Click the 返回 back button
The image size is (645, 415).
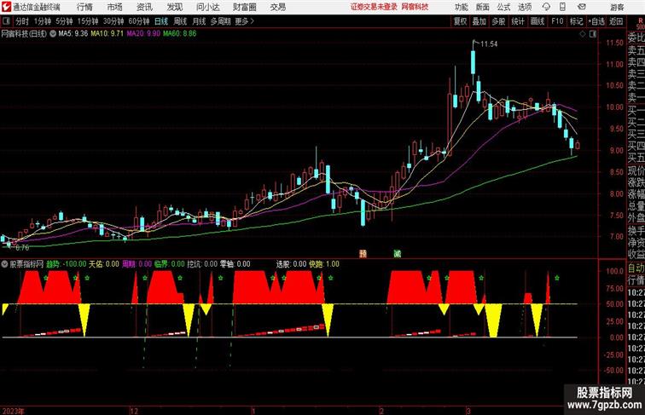(616, 21)
